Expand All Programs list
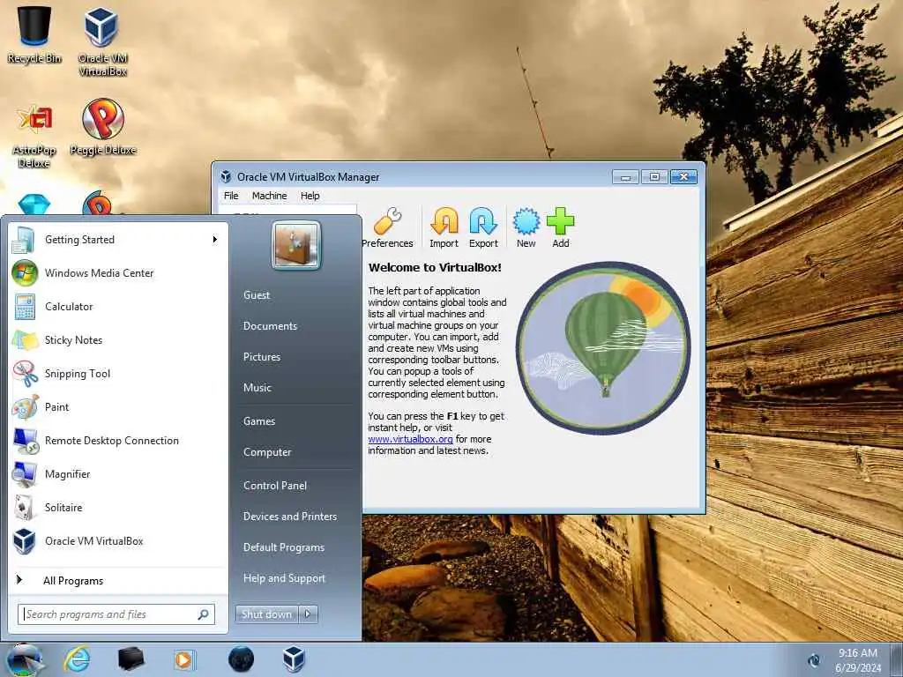 pos(119,580)
